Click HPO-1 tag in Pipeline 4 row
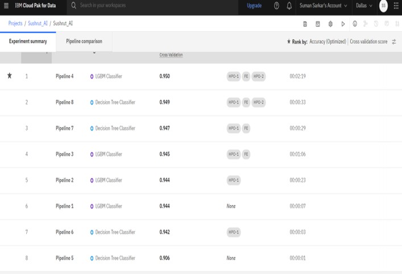402x274 pixels. click(x=234, y=76)
